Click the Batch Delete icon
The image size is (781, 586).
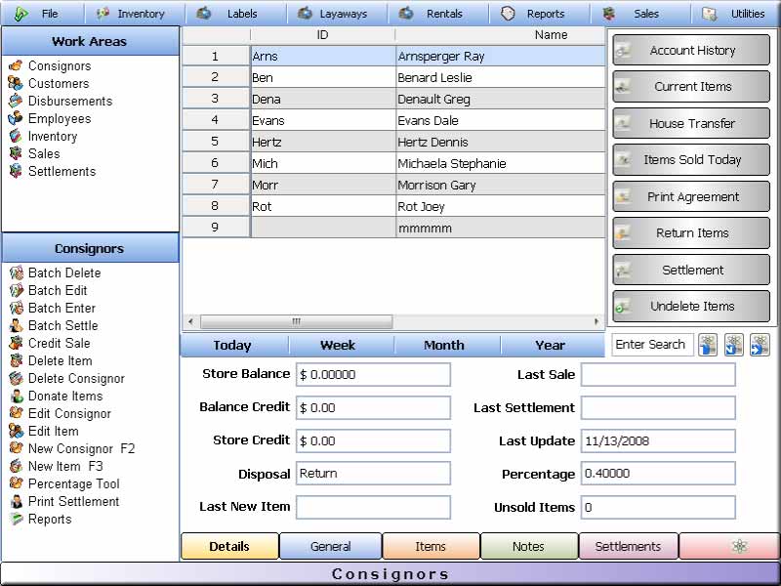[17, 272]
